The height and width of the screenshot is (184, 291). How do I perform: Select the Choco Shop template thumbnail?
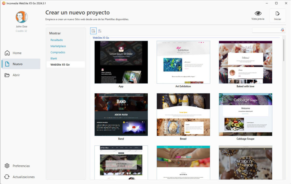click(x=245, y=163)
